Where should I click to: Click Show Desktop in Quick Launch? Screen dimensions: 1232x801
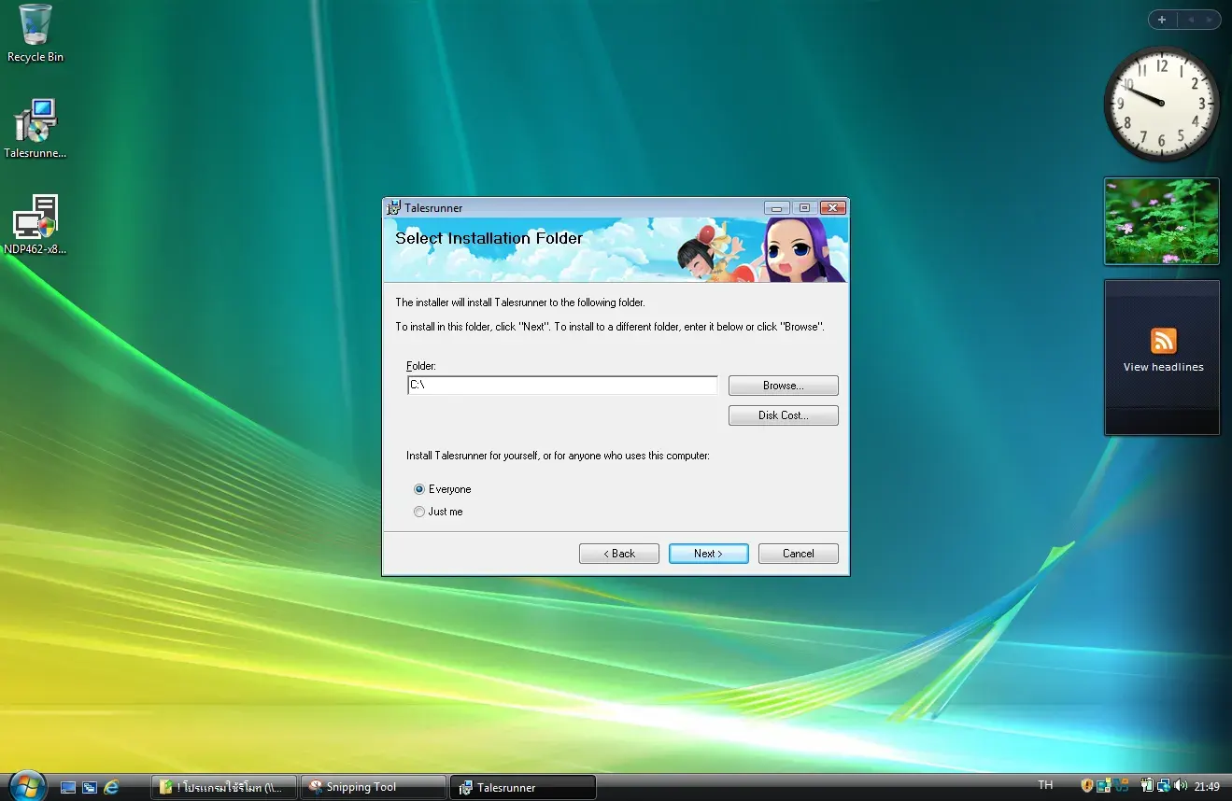pos(68,787)
